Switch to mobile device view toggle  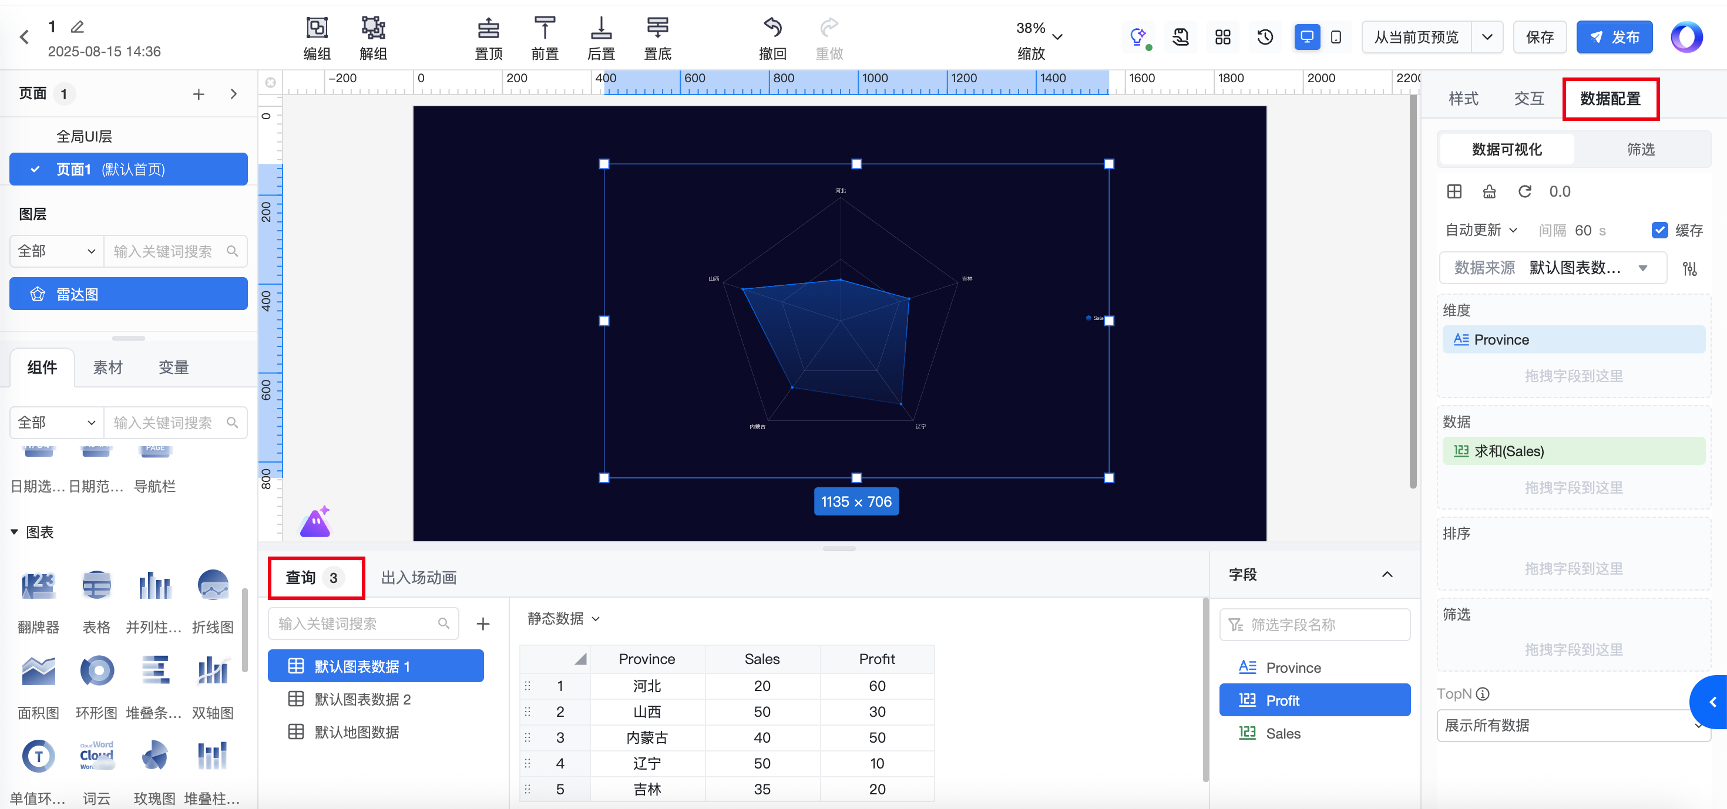[1335, 38]
